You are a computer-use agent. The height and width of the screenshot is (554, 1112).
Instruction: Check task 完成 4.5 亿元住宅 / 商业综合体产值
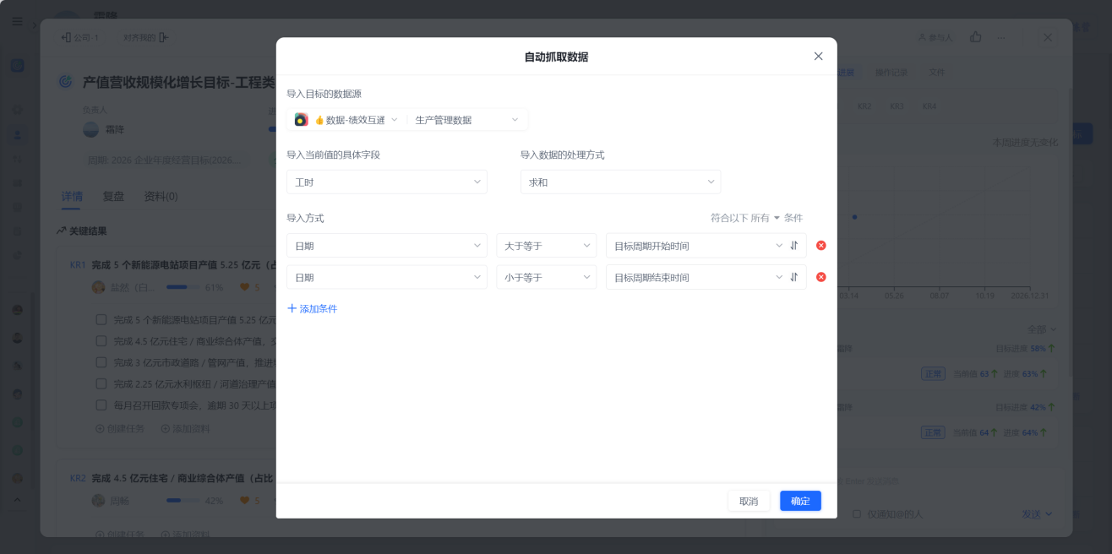coord(101,341)
